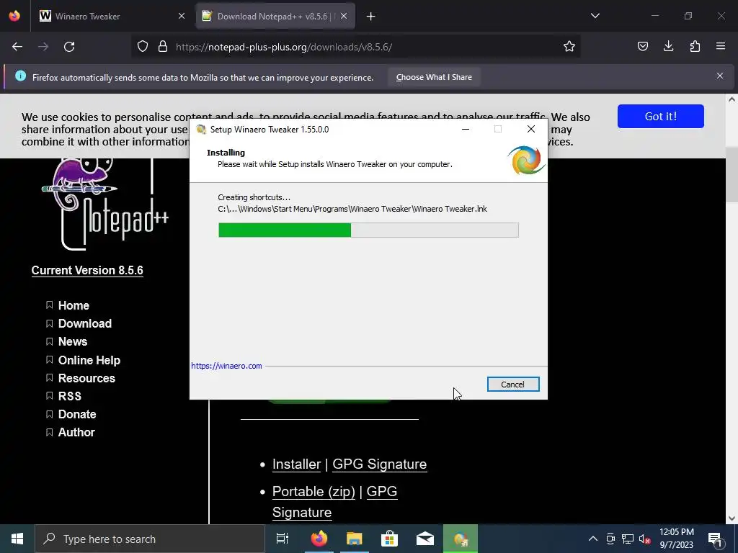Open File Explorer from the taskbar
Viewport: 738px width, 553px height.
355,539
